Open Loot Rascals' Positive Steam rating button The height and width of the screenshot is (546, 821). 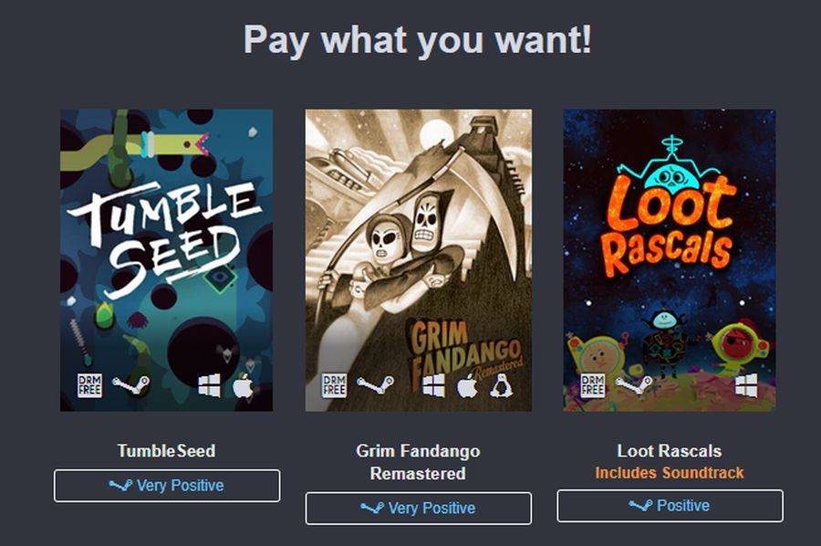point(670,506)
